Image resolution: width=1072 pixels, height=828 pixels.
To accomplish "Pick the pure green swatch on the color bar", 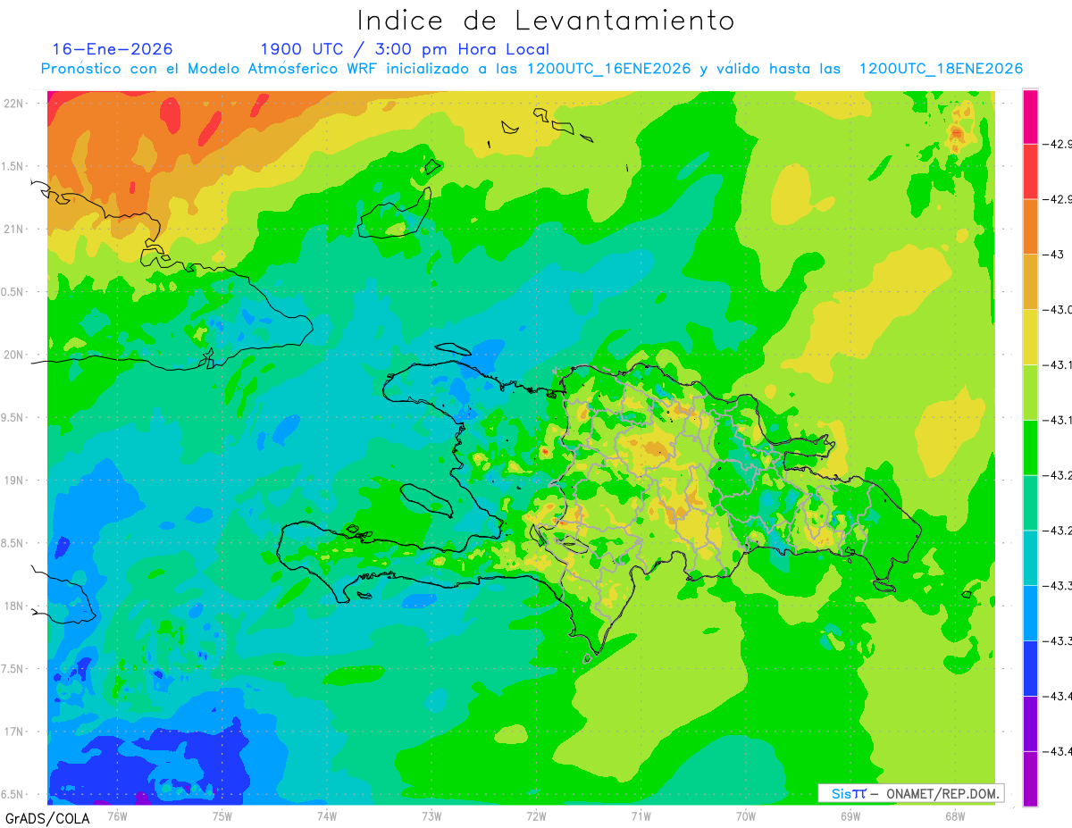I will [x=1030, y=447].
